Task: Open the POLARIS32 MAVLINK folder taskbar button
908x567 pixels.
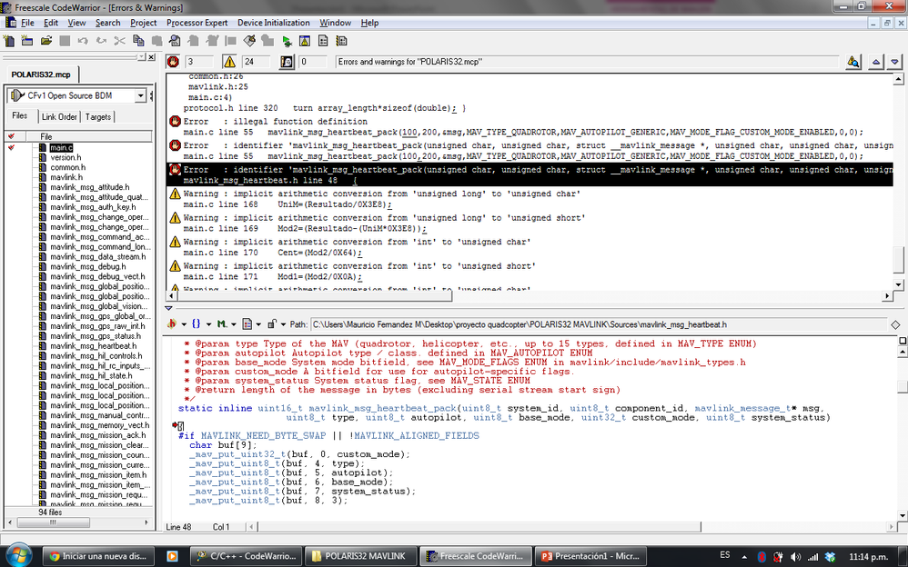Action: click(359, 556)
